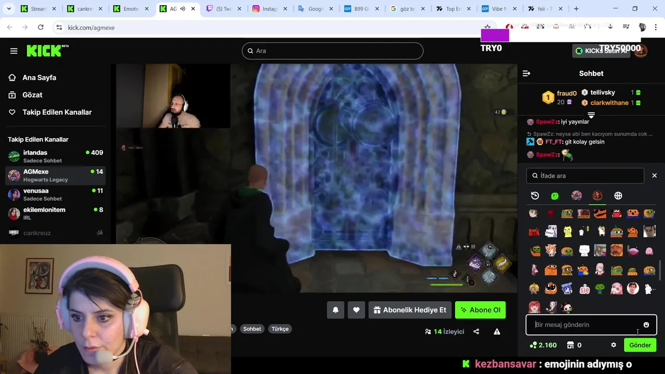Open a new browser tab
This screenshot has height=374, width=665.
click(576, 9)
